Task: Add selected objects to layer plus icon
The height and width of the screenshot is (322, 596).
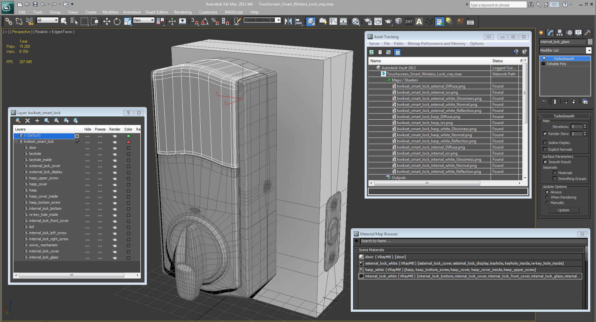Action: tap(37, 121)
